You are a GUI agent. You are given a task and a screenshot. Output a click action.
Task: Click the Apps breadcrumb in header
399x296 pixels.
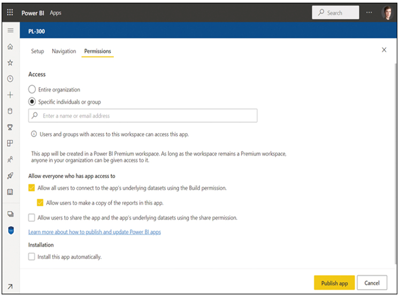point(56,13)
